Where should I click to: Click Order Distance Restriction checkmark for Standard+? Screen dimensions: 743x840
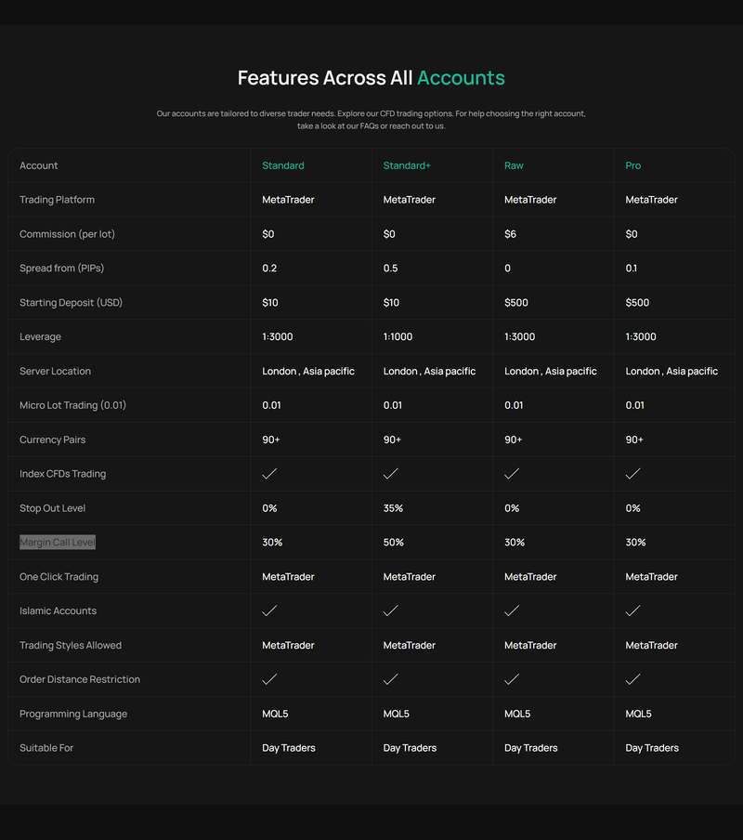coord(390,679)
